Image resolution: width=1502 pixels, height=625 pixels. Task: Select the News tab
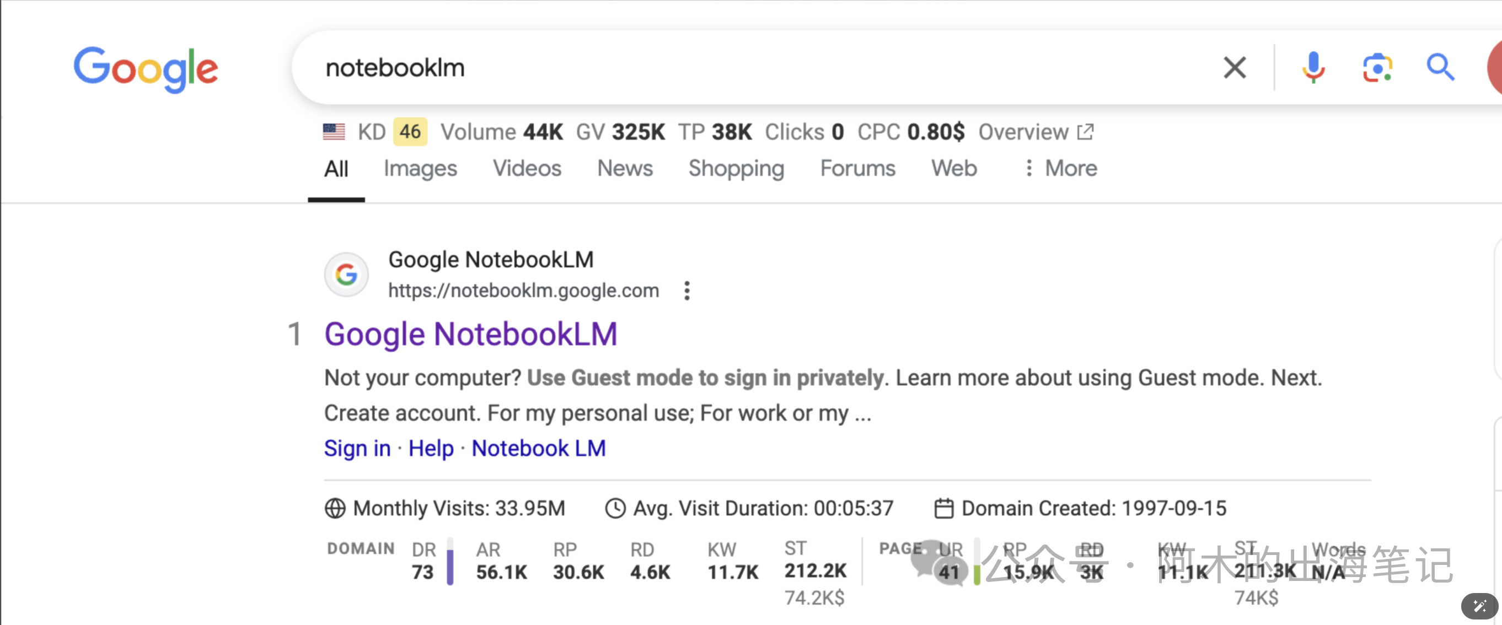pos(625,169)
